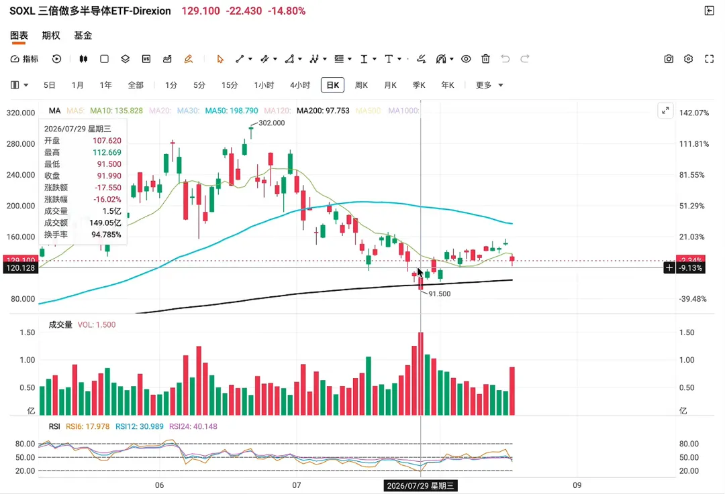The image size is (725, 494).
Task: Select the T text annotation tool
Action: point(389,58)
